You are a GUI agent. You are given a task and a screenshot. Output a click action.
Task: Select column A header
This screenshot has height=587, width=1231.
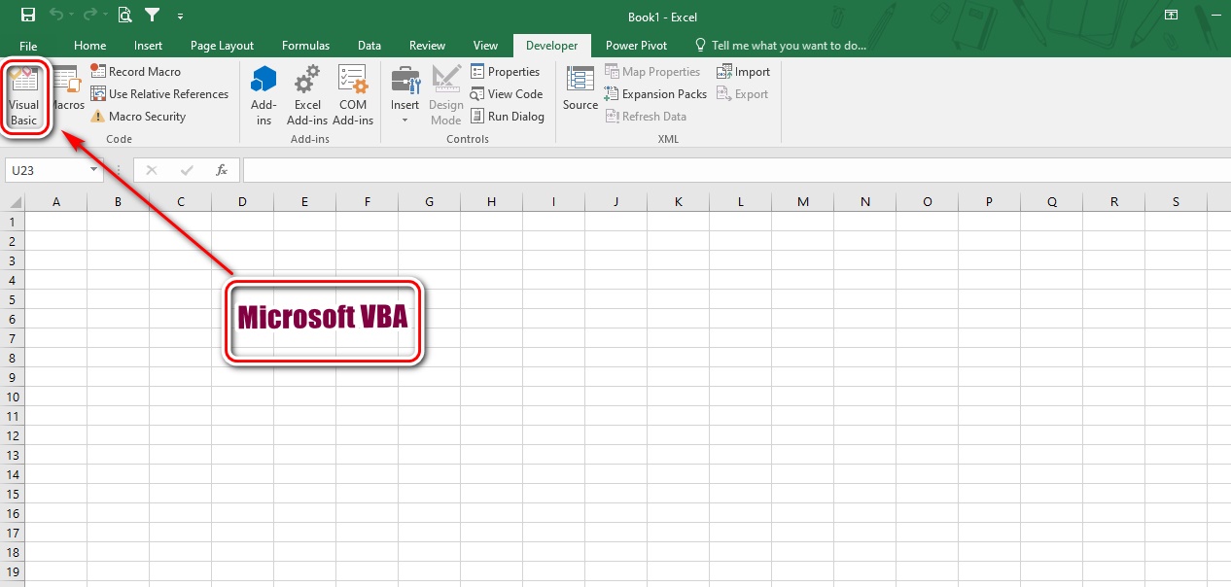click(x=55, y=202)
